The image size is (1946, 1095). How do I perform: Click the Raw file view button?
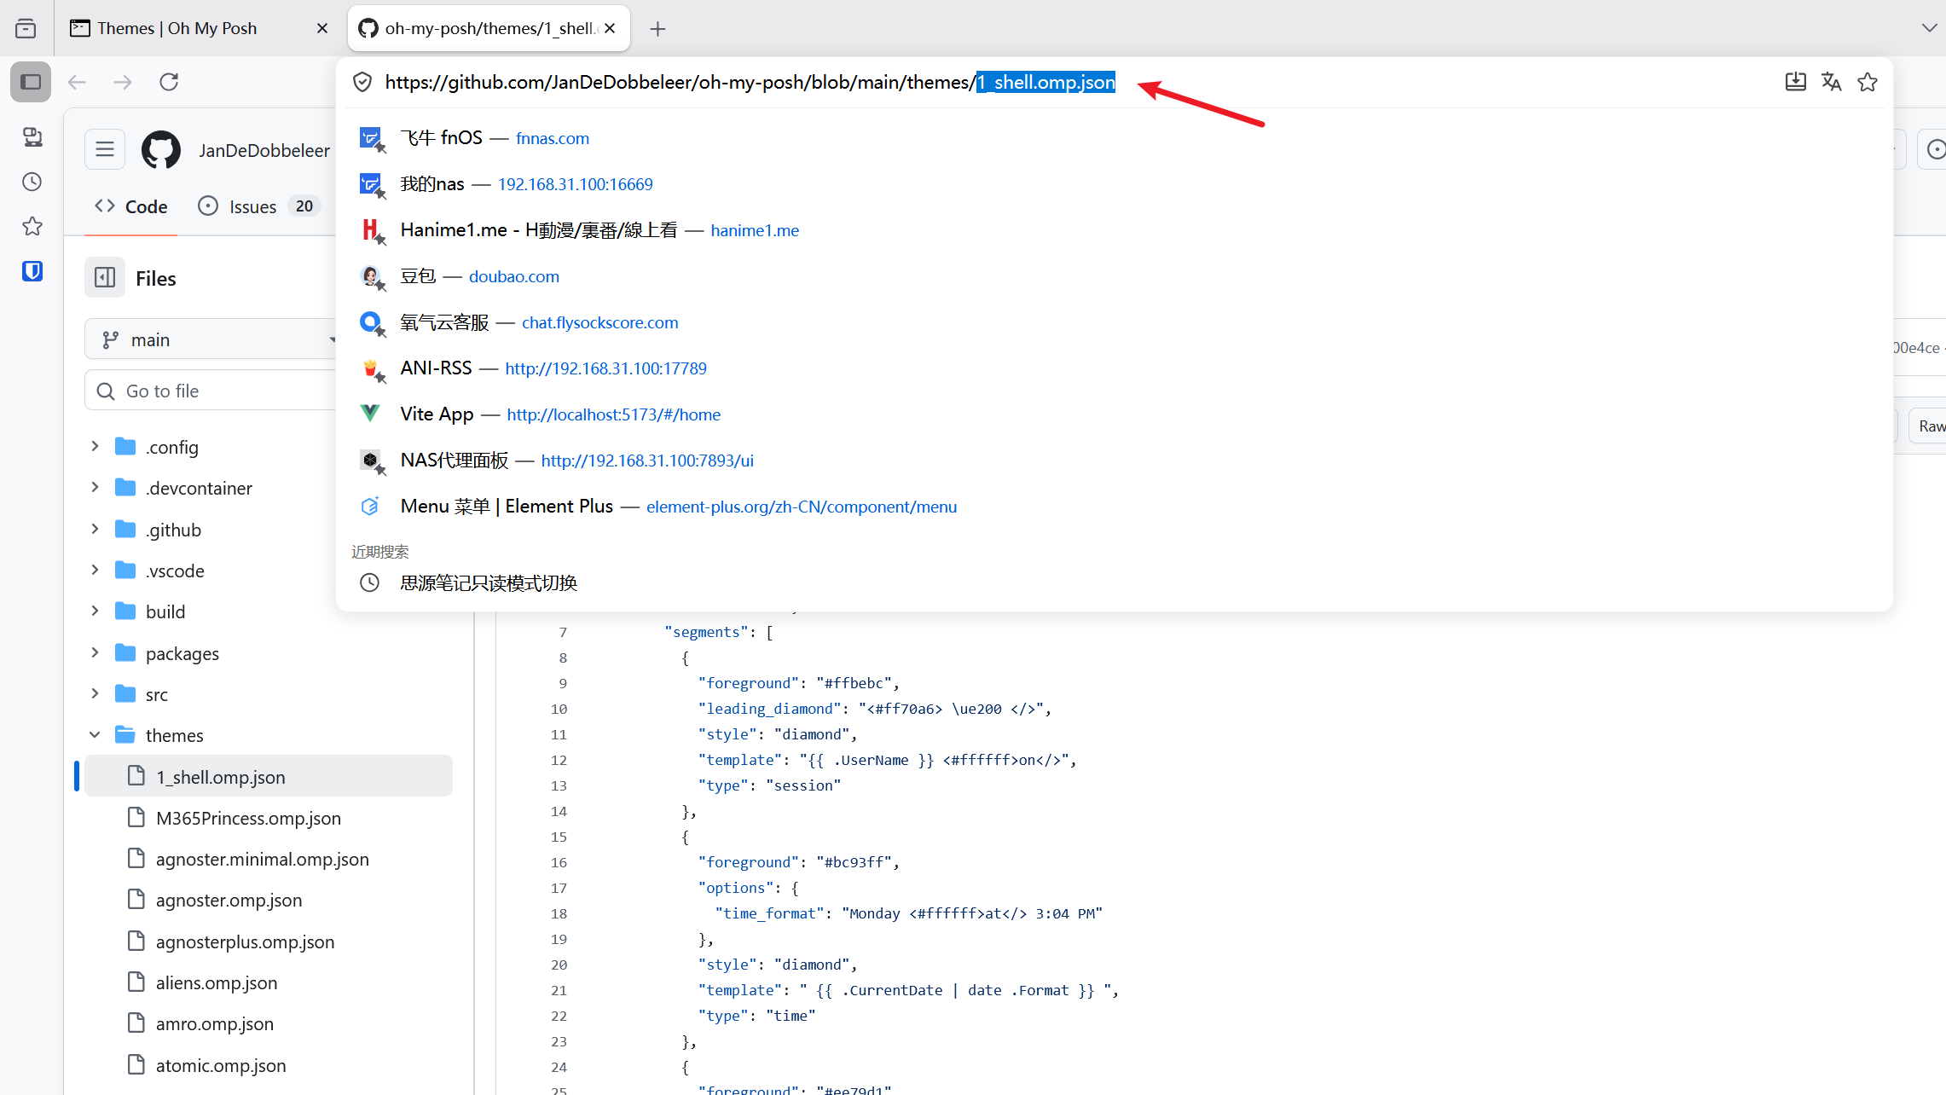(1931, 426)
